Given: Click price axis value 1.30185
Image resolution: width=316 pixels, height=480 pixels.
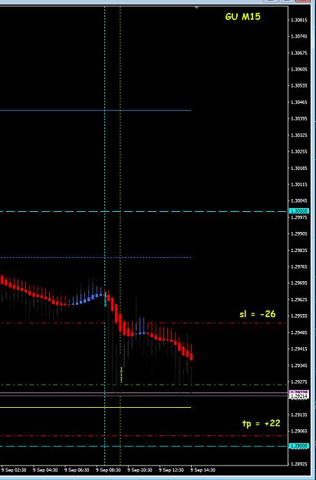Looking at the screenshot, I should pos(299,168).
